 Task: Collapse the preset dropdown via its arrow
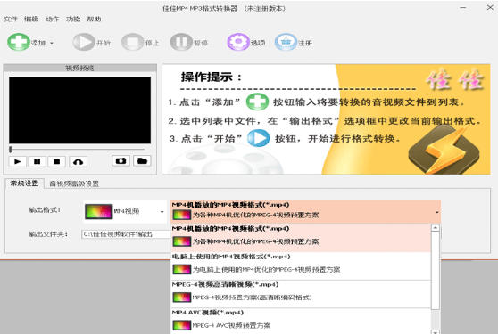point(437,212)
